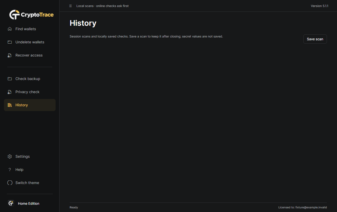Click the Home Edition label
Image resolution: width=337 pixels, height=212 pixels.
pos(29,204)
